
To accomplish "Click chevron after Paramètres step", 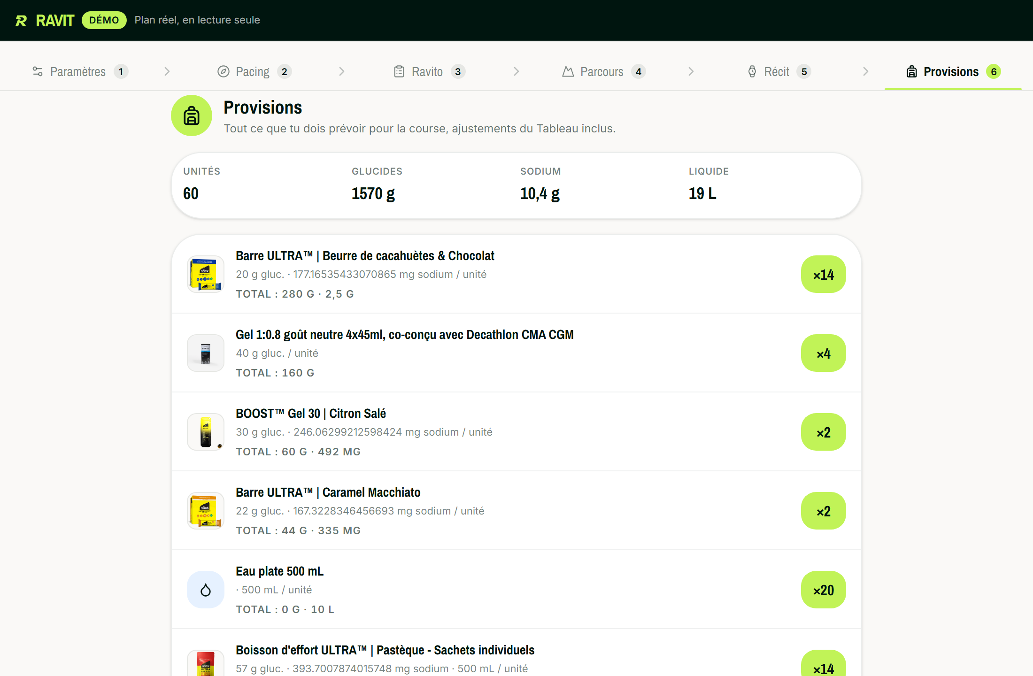I will (x=167, y=71).
